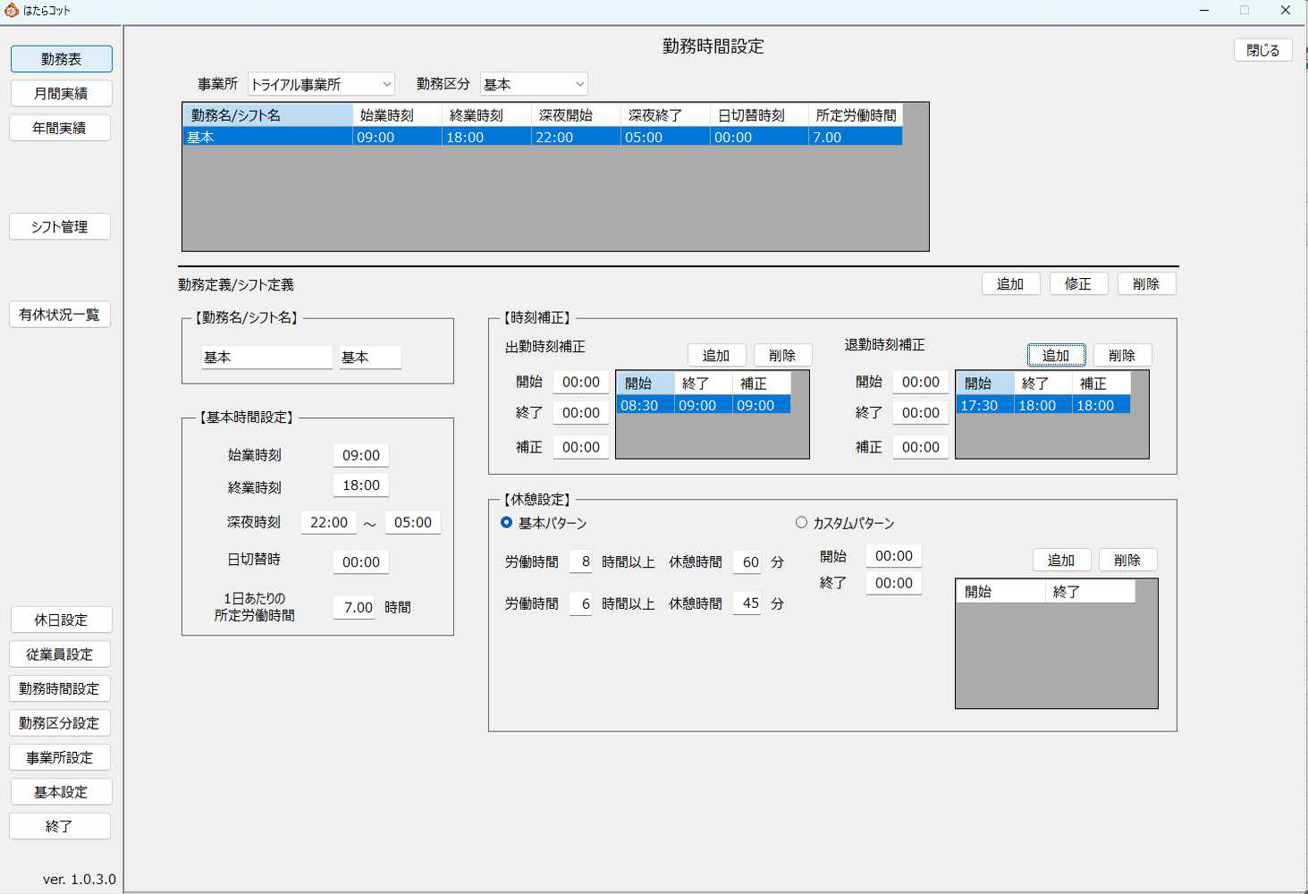Image resolution: width=1308 pixels, height=894 pixels.
Task: Open the シフト管理 screen
Action: pos(60,227)
